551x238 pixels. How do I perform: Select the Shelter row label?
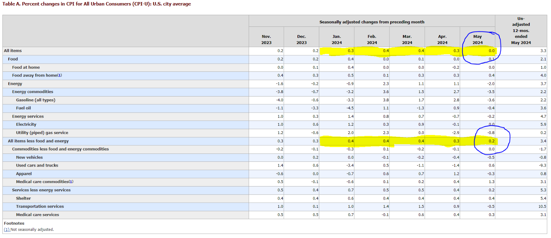coord(23,199)
